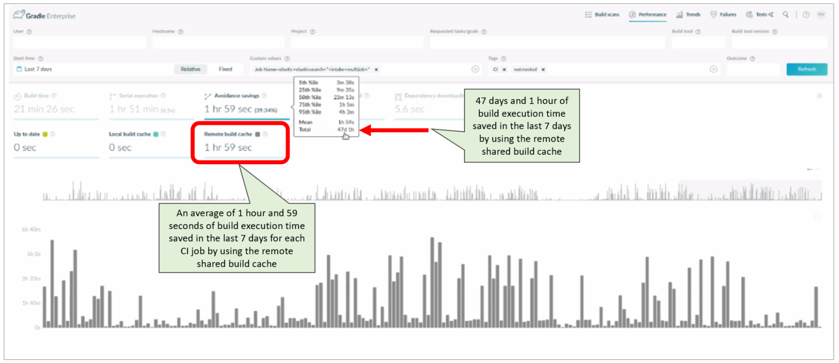Switch start time mode to Fixed
839x363 pixels.
pos(225,69)
